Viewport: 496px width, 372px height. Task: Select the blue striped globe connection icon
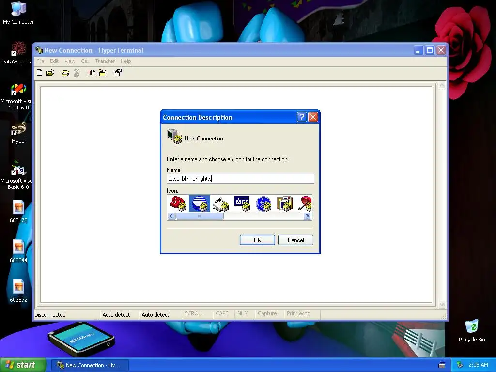199,203
